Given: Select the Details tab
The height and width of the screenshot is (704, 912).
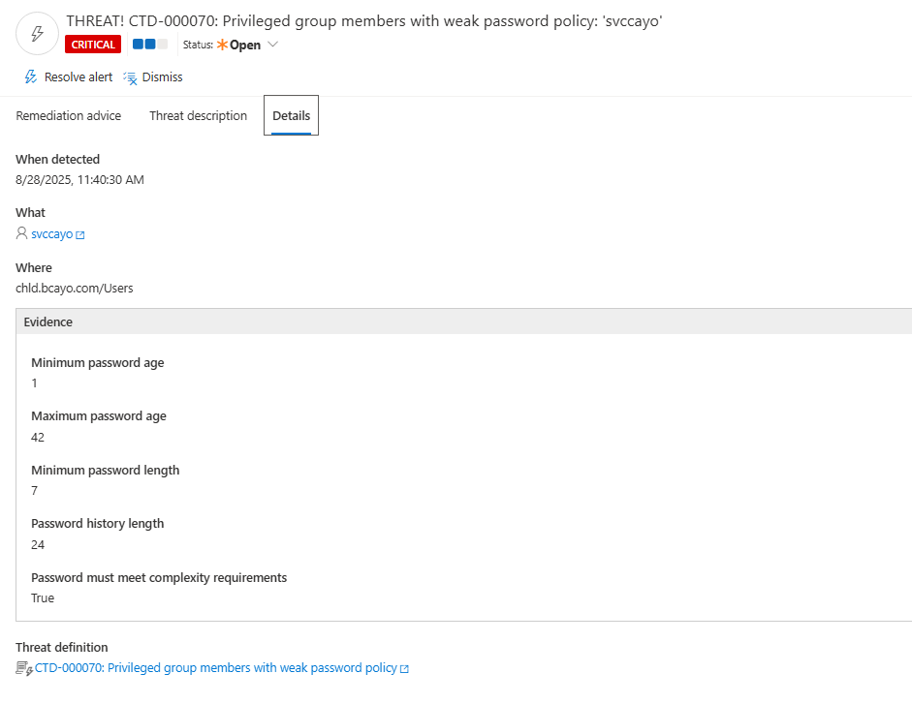Looking at the screenshot, I should pos(291,115).
